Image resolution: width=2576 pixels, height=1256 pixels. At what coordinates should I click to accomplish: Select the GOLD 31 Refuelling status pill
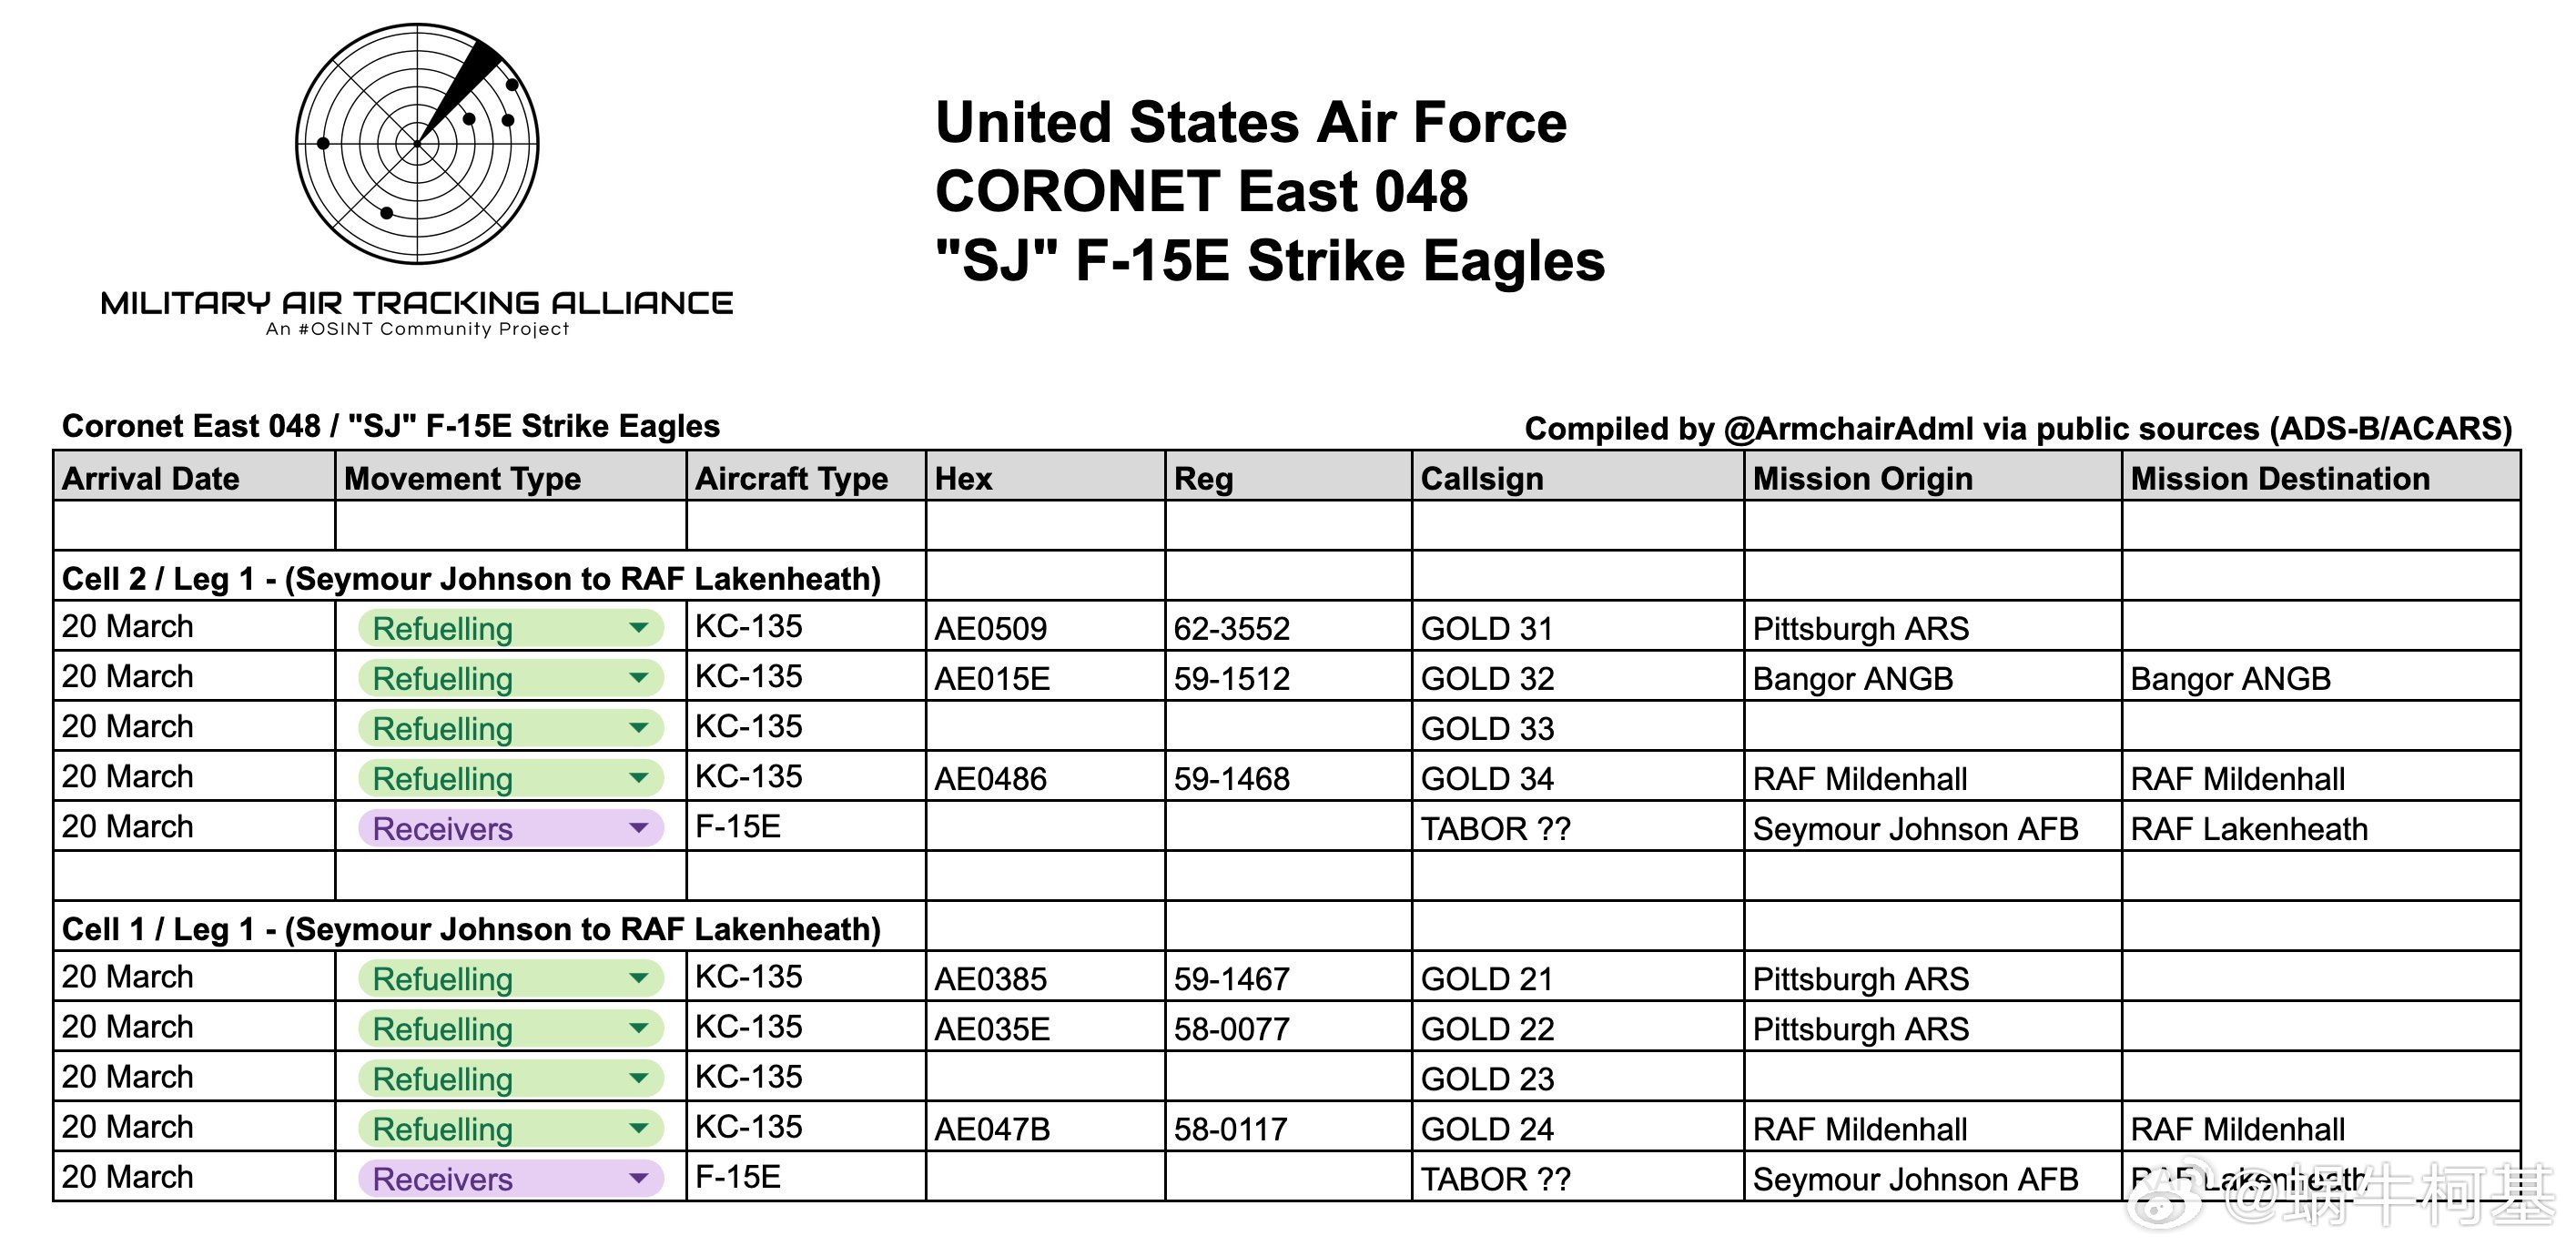[x=510, y=628]
